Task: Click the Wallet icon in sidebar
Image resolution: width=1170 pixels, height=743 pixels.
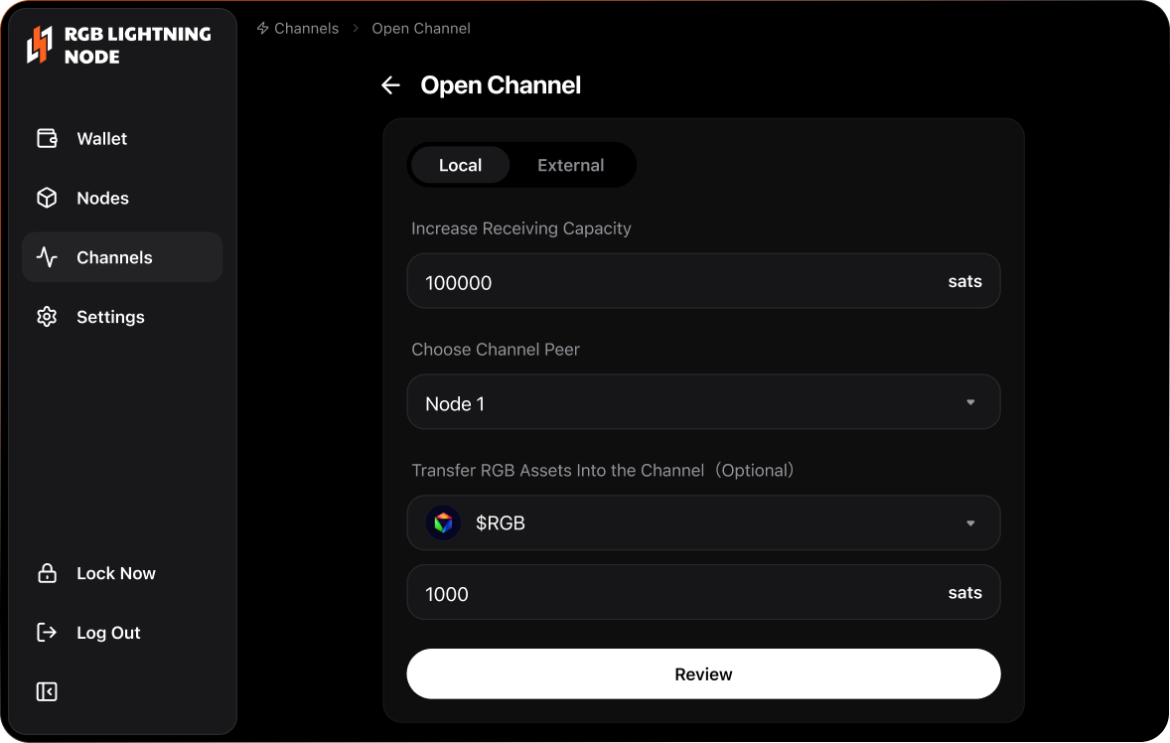Action: pyautogui.click(x=47, y=138)
